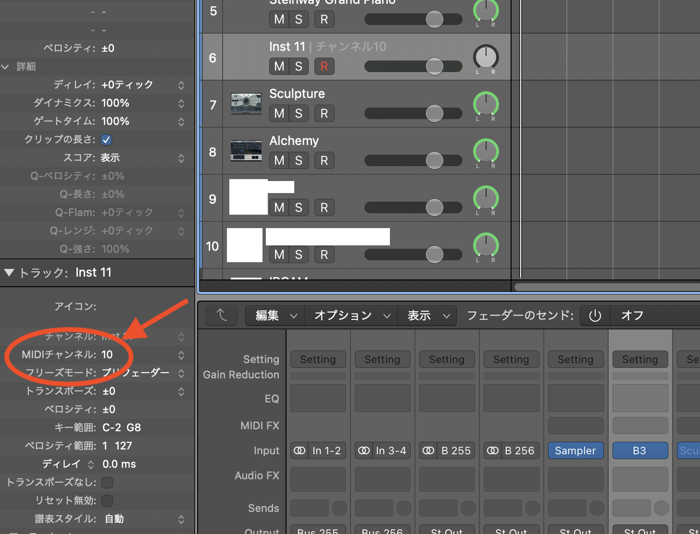This screenshot has width=700, height=534.
Task: Click the Setting button above the B3 strip
Action: click(x=640, y=359)
